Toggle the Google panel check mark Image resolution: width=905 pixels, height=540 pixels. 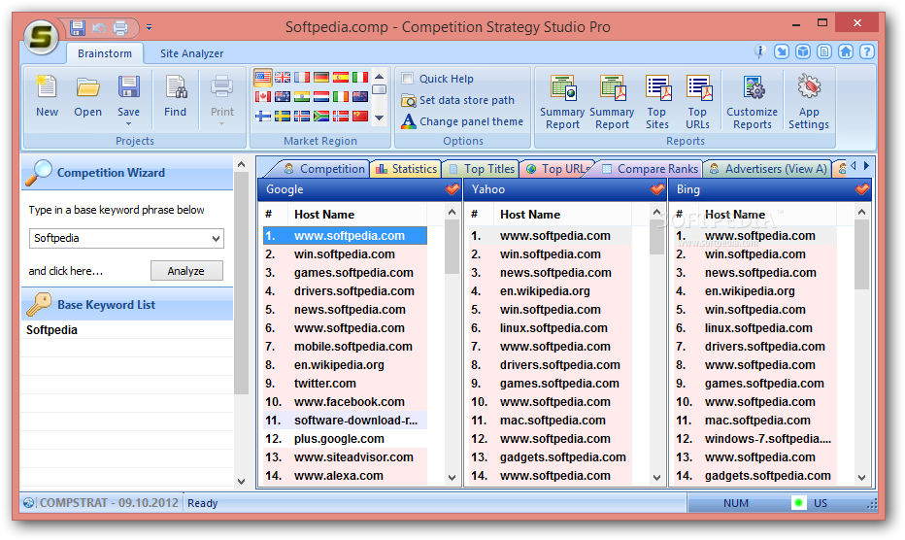(452, 189)
